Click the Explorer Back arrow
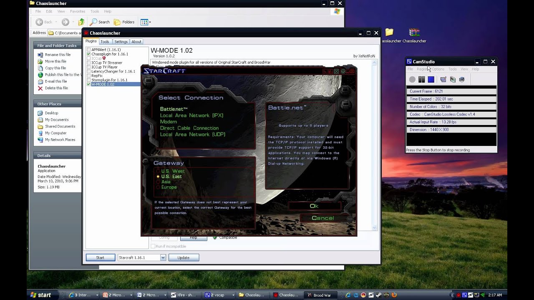534x300 pixels. (39, 22)
